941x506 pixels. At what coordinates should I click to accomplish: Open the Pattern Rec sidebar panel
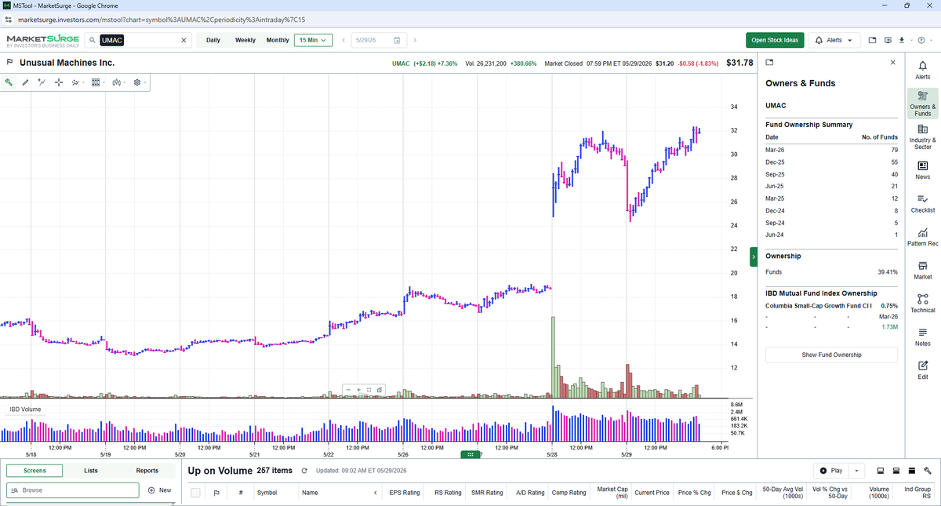pyautogui.click(x=922, y=237)
